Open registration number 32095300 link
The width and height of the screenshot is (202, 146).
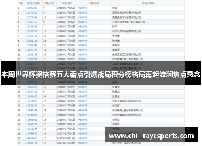32,8
